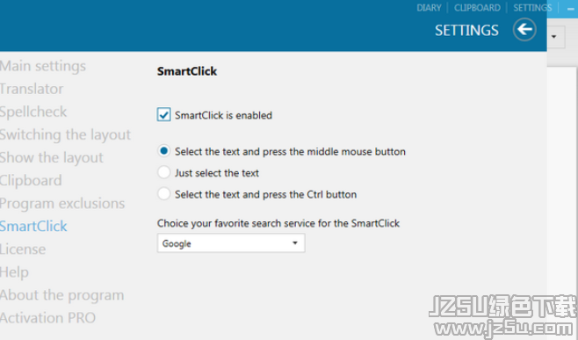The image size is (578, 340).
Task: Switch to the SETTINGS top tab
Action: (x=532, y=8)
